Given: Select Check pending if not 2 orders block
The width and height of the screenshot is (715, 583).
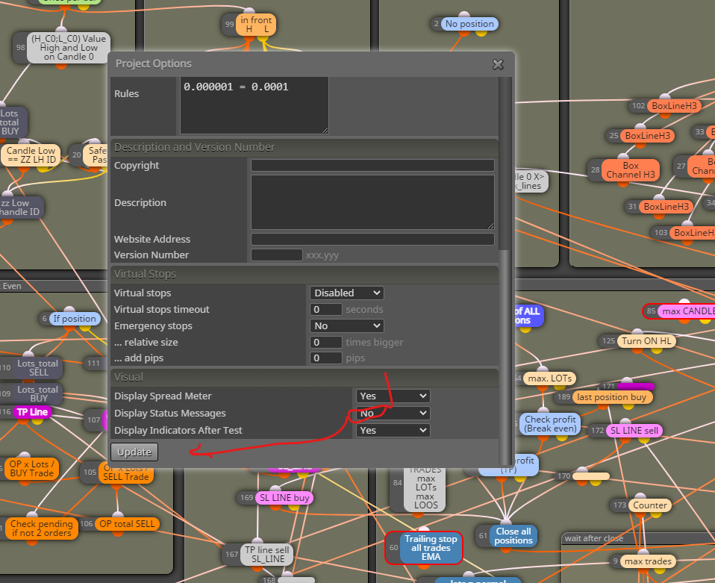Looking at the screenshot, I should click(x=42, y=529).
